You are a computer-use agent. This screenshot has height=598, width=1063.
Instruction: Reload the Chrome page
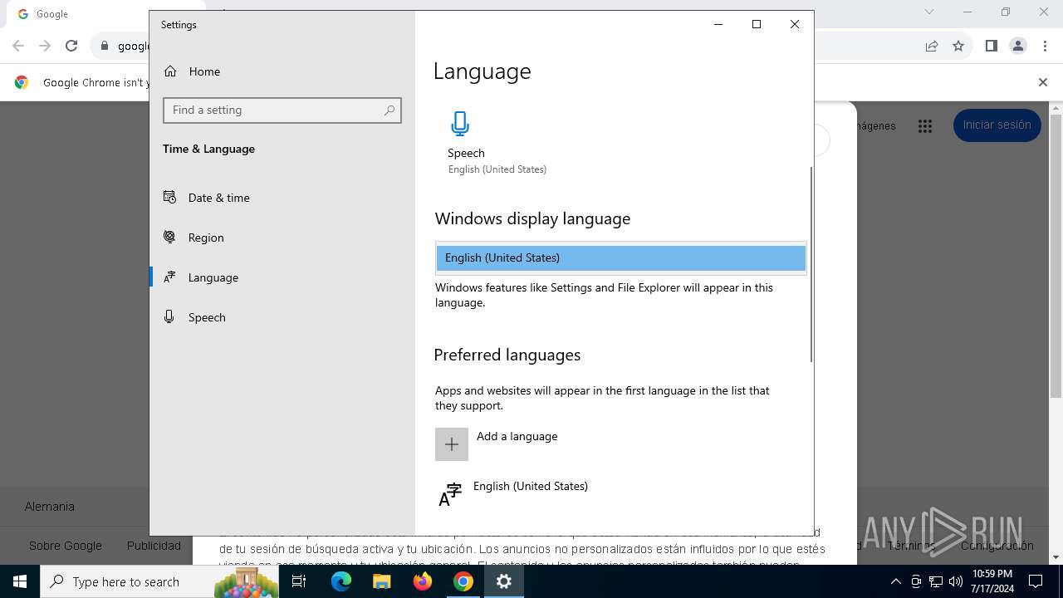(71, 47)
